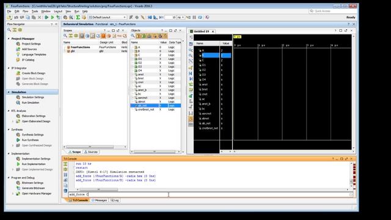Collapse the Implementation section
The height and width of the screenshot is (220, 391).
click(x=9, y=153)
